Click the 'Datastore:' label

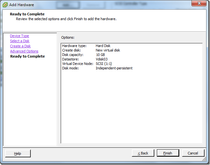(70, 59)
